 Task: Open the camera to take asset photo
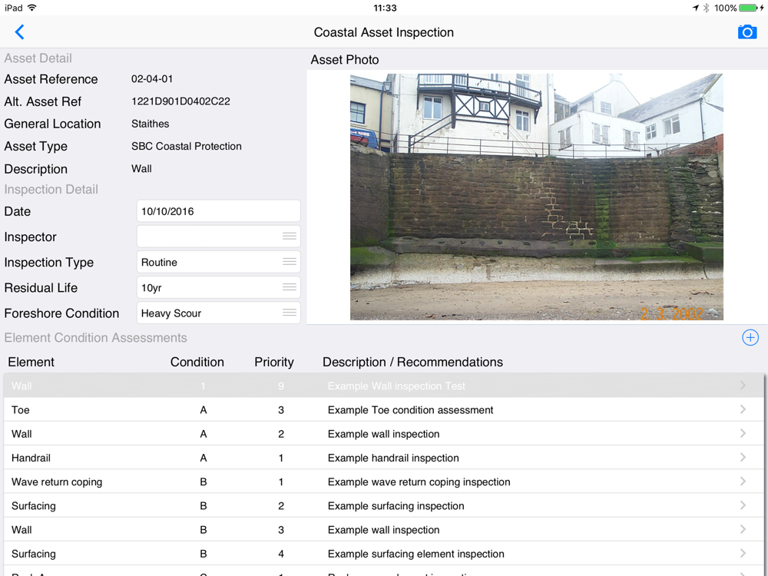pyautogui.click(x=747, y=32)
